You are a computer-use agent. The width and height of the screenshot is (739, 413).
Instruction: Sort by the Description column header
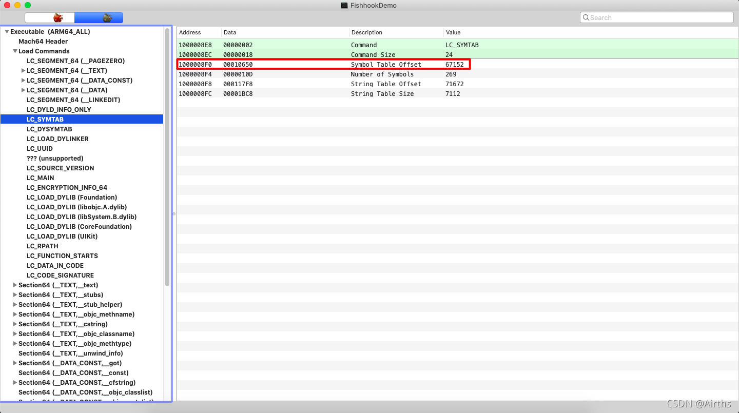click(396, 32)
